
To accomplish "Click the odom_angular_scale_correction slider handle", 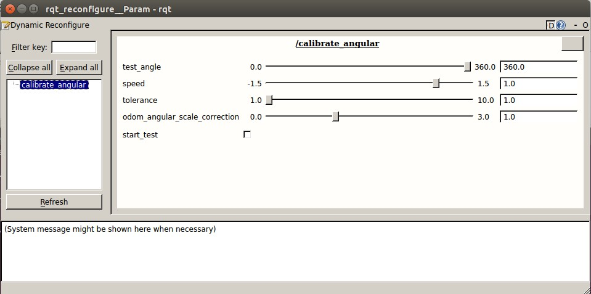I will pos(335,116).
